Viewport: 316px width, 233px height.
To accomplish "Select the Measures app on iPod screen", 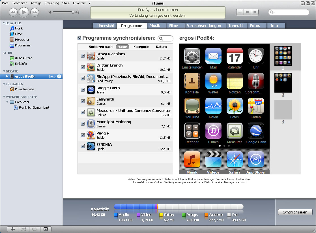I will tap(235, 131).
